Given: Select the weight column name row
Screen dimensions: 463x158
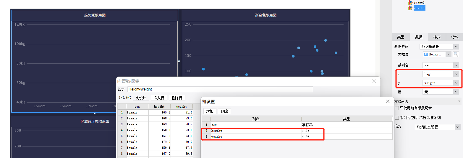Looking at the screenshot, I should (x=256, y=136).
